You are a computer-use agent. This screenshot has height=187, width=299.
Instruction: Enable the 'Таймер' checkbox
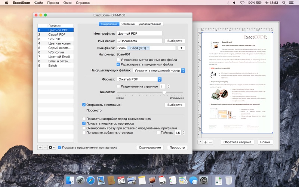tap(158, 132)
